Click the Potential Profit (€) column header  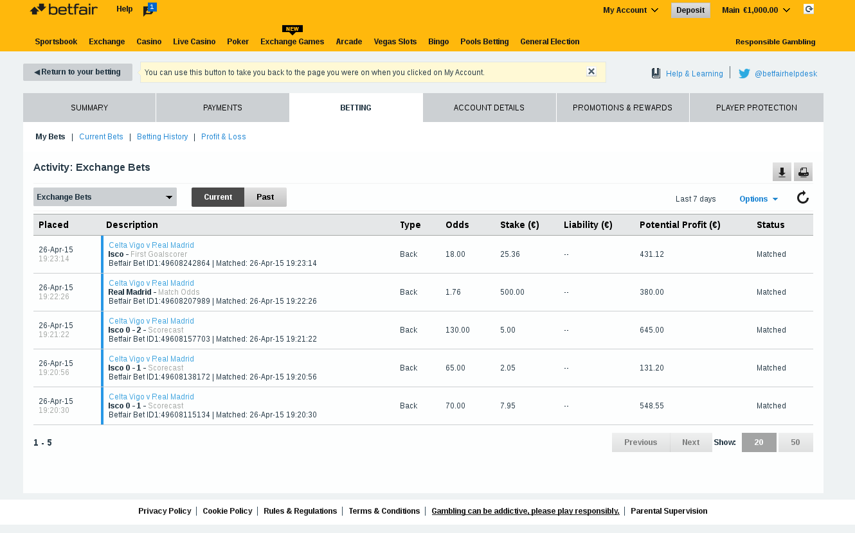(x=680, y=225)
